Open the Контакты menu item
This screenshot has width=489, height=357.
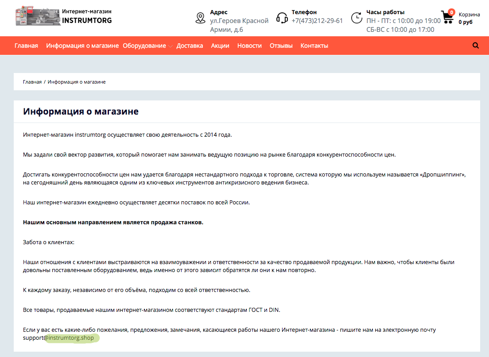(x=314, y=46)
